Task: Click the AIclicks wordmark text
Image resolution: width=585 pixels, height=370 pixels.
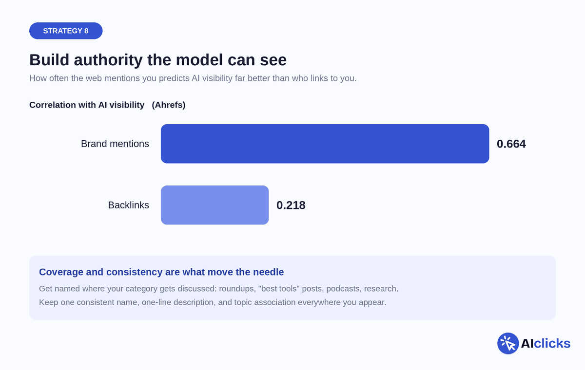Action: point(546,343)
